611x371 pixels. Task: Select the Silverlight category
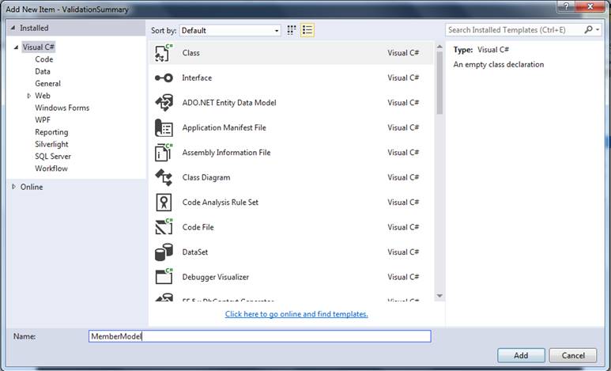click(x=51, y=144)
